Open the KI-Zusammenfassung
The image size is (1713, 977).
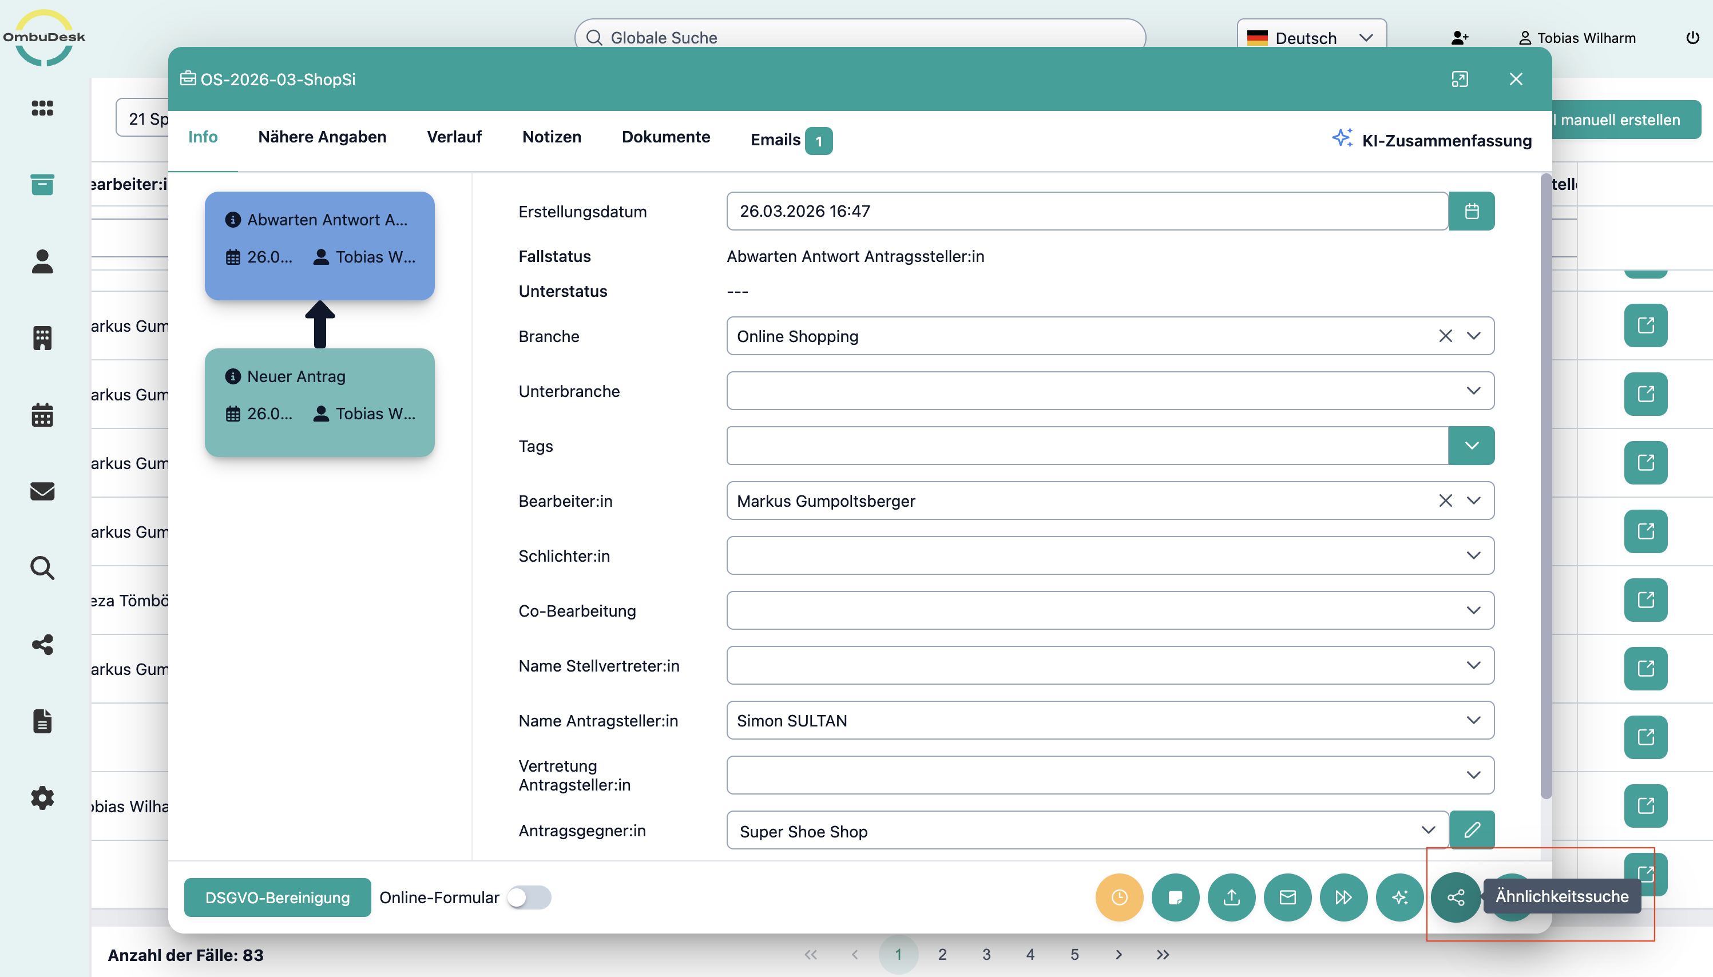1433,140
